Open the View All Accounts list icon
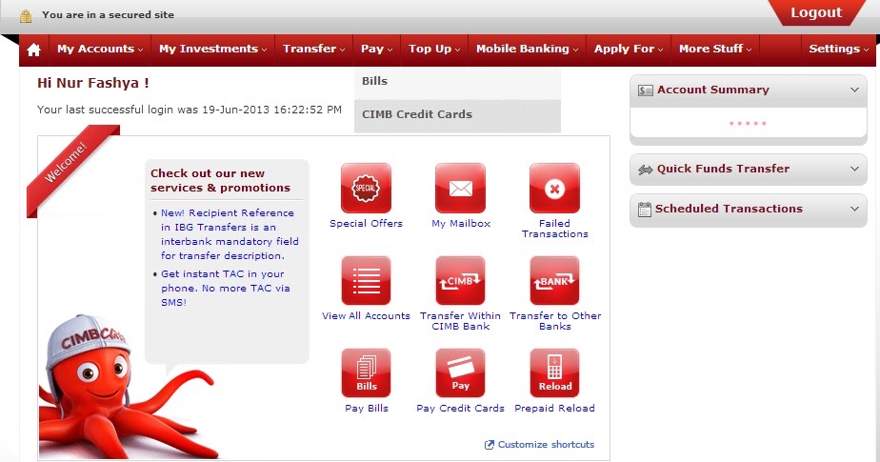This screenshot has width=880, height=462. pos(366,281)
